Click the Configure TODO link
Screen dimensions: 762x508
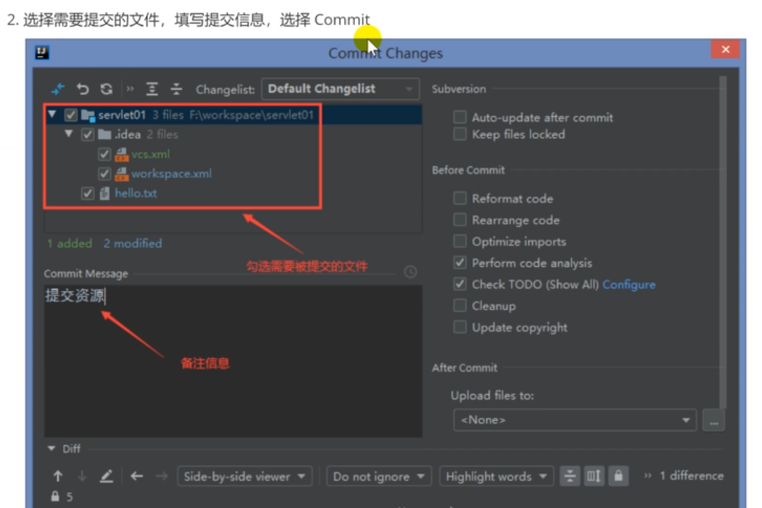[629, 284]
